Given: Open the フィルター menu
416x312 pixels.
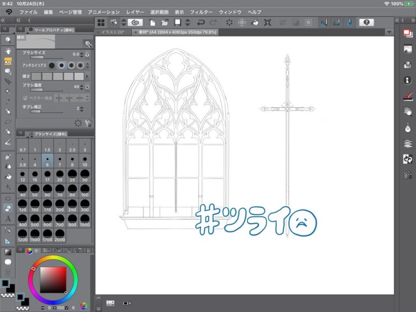Looking at the screenshot, I should (201, 11).
